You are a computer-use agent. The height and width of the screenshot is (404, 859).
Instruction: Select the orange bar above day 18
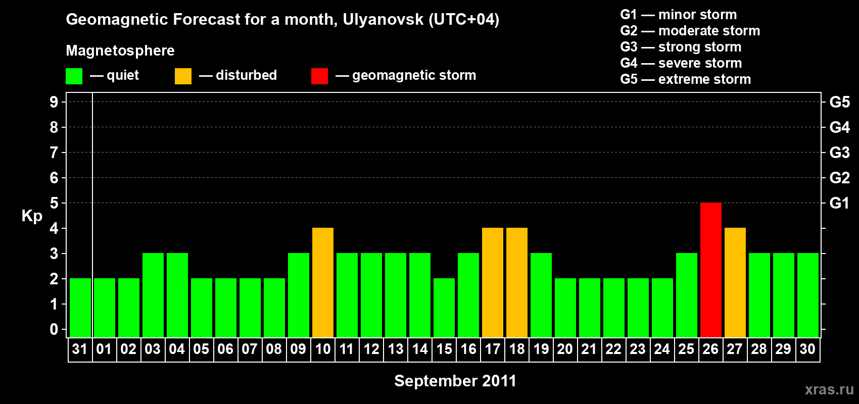point(517,282)
